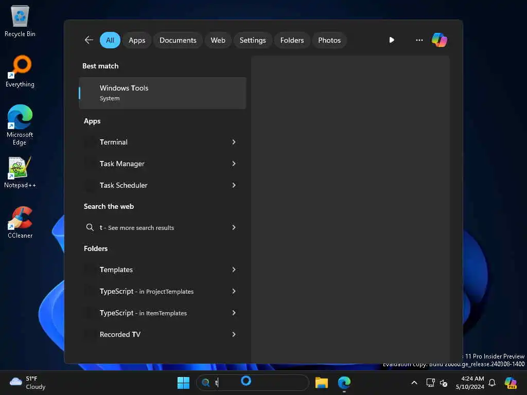
Task: Open File Explorer from taskbar
Action: 321,383
